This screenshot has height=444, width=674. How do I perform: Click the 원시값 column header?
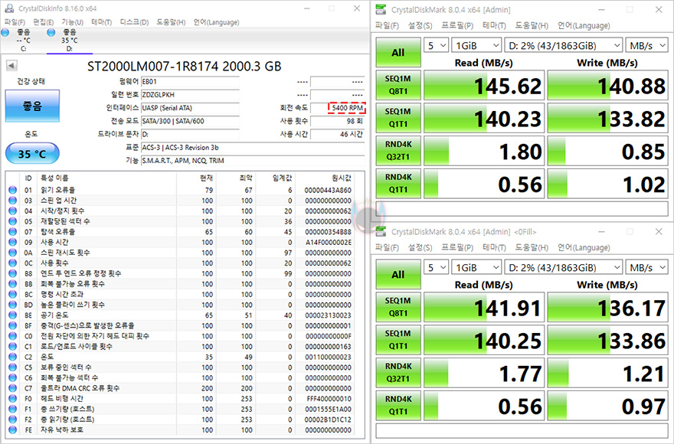pyautogui.click(x=342, y=178)
